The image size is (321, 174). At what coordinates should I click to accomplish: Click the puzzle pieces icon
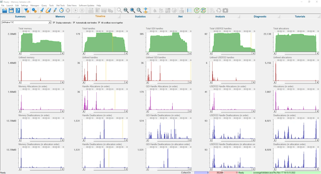pos(168,11)
